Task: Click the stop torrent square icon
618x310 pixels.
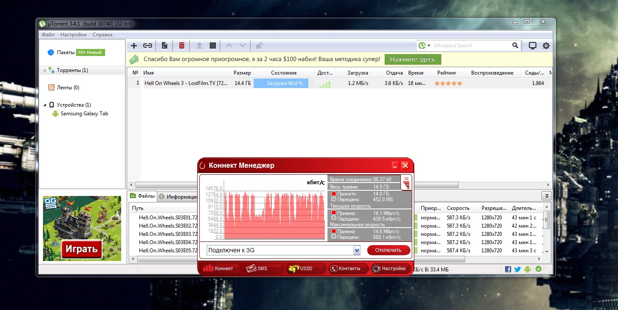Action: [213, 46]
